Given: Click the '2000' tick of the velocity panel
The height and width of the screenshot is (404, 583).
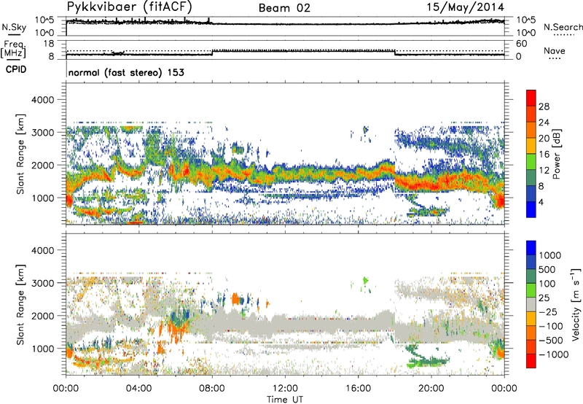Looking at the screenshot, I should 42,316.
